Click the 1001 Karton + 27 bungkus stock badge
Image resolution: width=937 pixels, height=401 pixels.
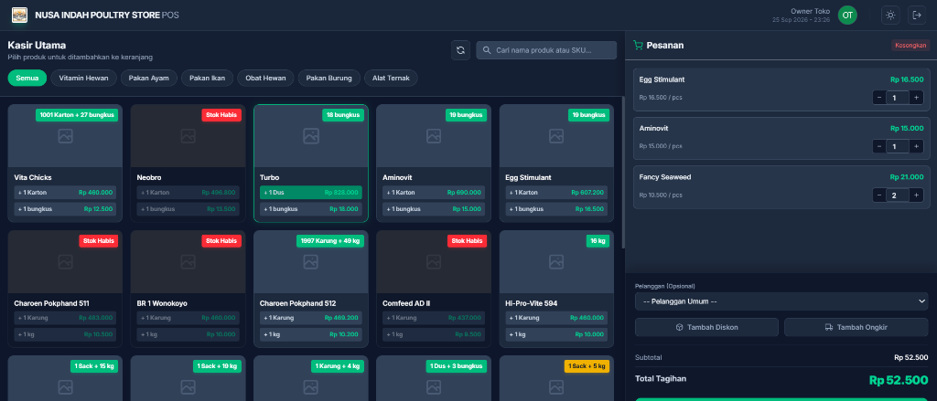click(77, 115)
